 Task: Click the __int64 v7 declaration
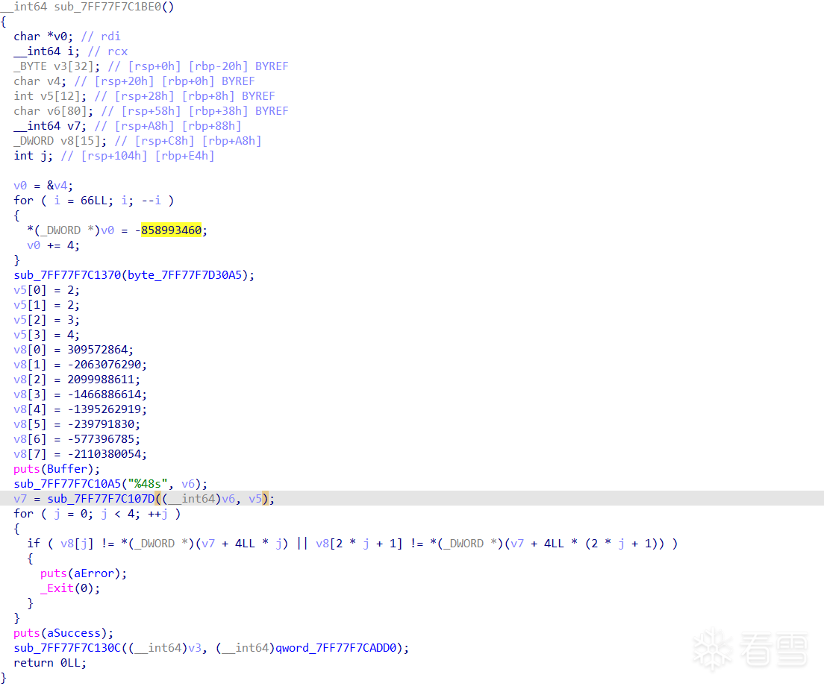[51, 126]
